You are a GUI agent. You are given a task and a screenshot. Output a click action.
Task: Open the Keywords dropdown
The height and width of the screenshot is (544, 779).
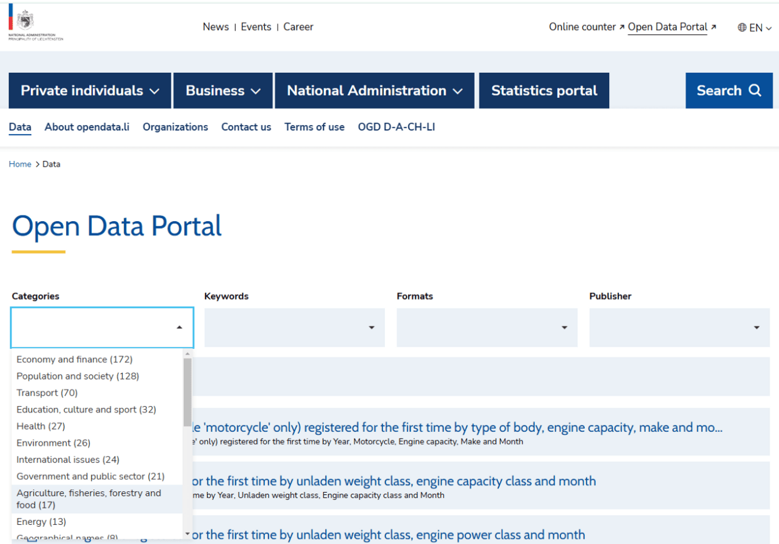coord(294,328)
